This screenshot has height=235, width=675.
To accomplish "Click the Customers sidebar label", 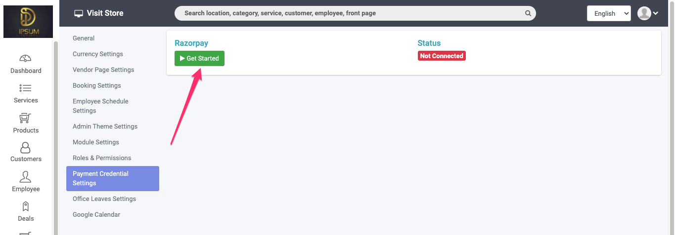I will (x=26, y=159).
